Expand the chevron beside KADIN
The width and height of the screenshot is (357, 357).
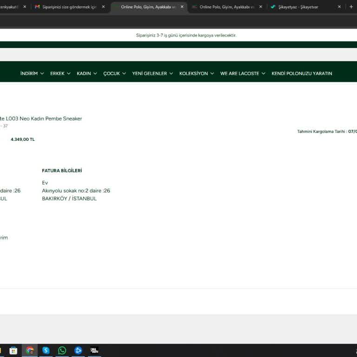pyautogui.click(x=95, y=73)
